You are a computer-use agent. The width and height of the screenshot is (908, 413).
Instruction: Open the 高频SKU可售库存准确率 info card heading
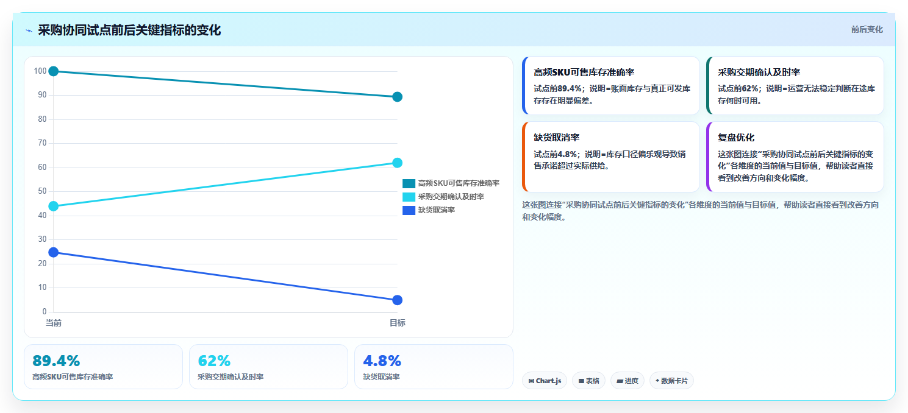(584, 72)
